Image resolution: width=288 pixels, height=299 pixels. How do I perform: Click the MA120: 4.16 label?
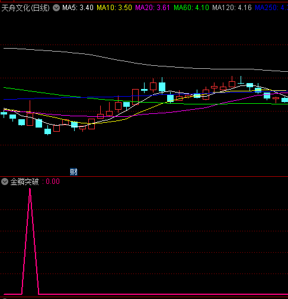pos(232,8)
